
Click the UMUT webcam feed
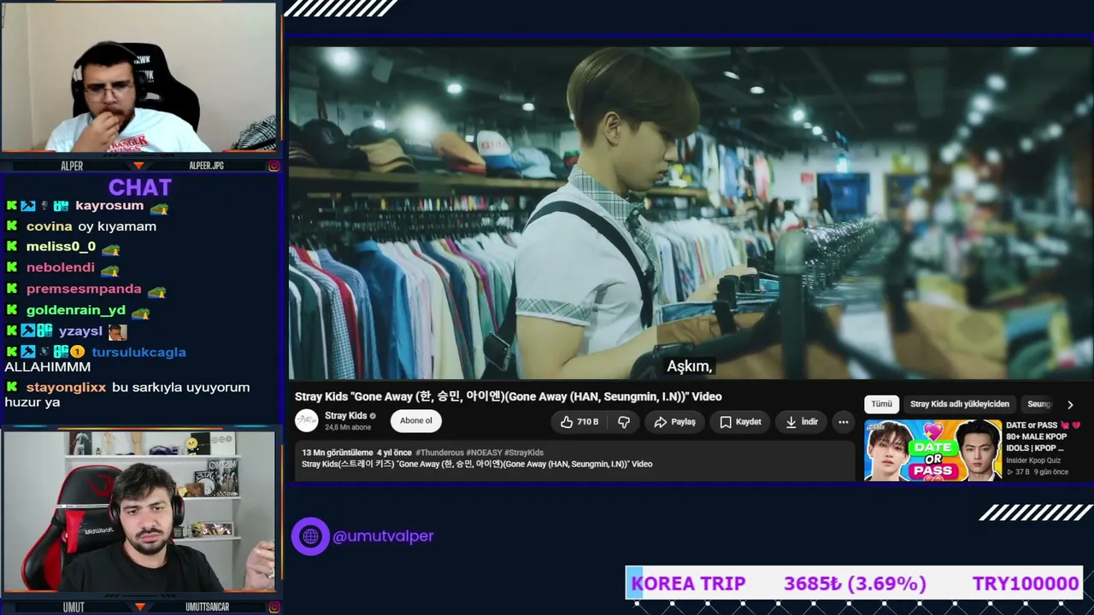coord(138,512)
